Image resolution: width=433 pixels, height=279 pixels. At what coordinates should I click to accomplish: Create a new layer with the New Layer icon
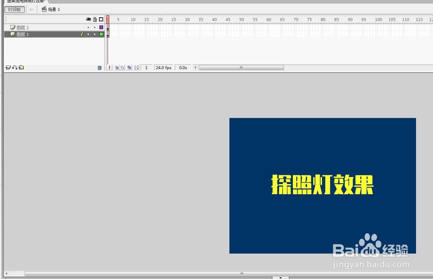point(7,67)
